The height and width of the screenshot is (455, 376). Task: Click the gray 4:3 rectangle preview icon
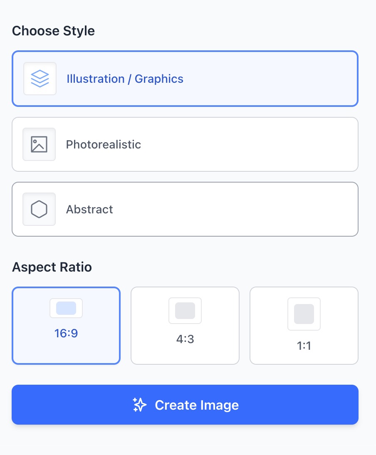185,311
